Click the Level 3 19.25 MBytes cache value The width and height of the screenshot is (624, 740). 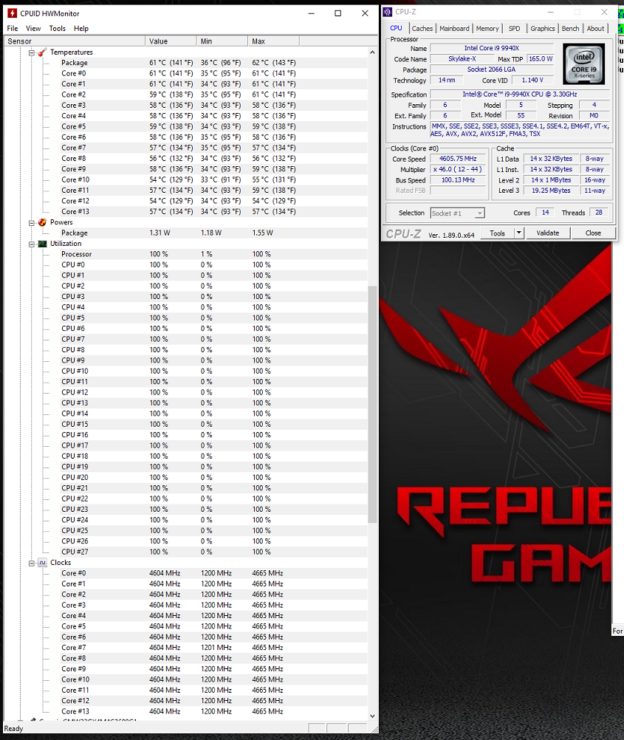[x=551, y=191]
